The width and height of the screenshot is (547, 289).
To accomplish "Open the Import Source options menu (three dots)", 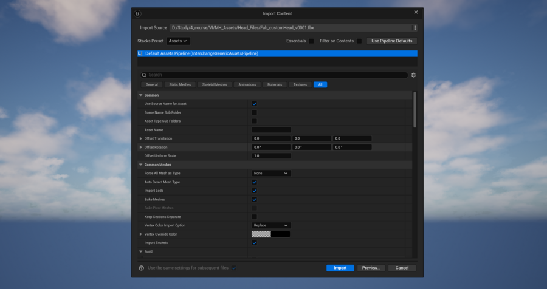I will tap(415, 28).
